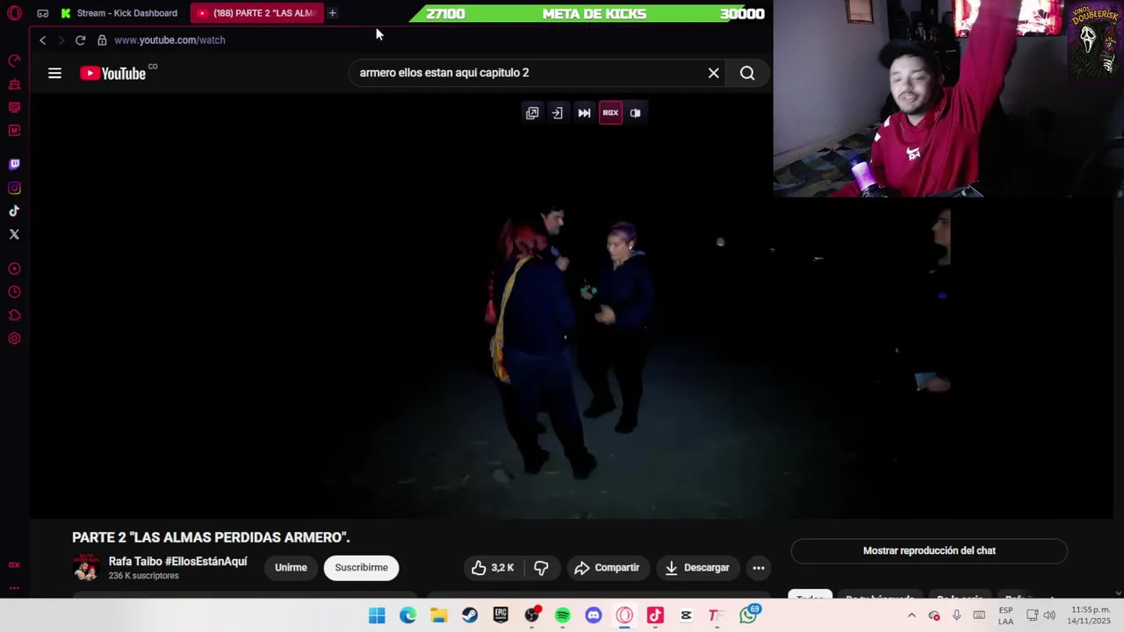This screenshot has width=1124, height=632.
Task: Open the sidebar Settings gear icon
Action: coord(14,339)
